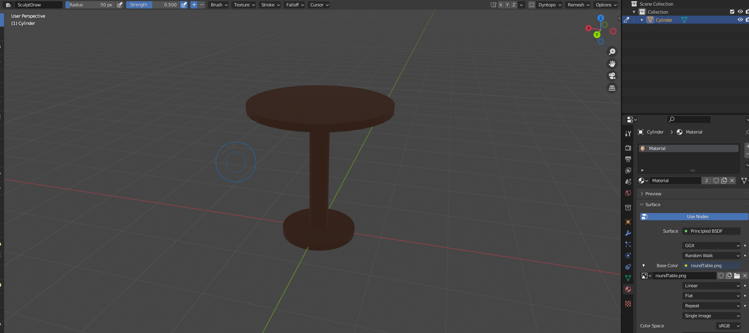The height and width of the screenshot is (333, 749).
Task: Open the Brush dropdown
Action: coord(219,5)
